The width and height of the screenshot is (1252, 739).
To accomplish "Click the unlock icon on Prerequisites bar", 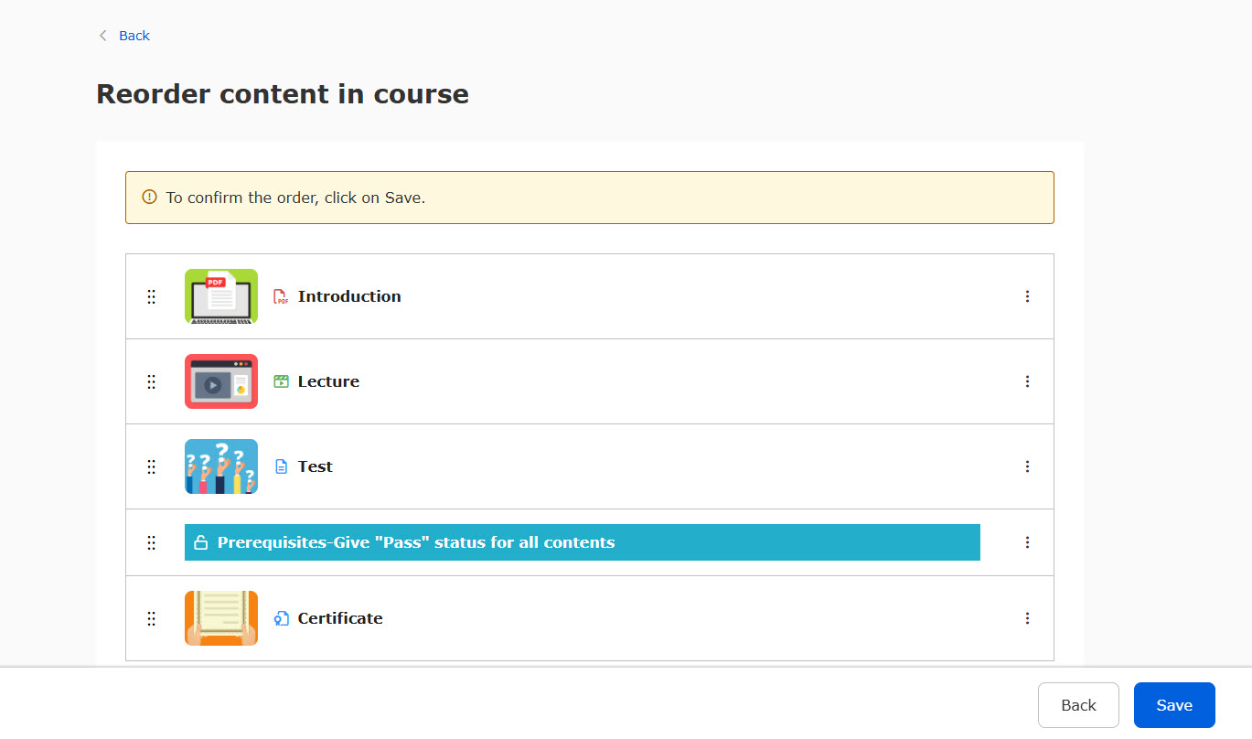I will coord(201,542).
